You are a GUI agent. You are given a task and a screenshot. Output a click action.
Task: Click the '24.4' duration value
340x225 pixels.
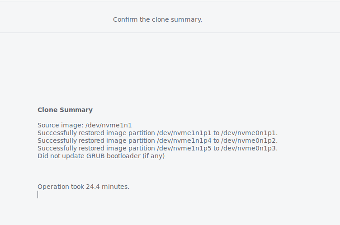[x=93, y=187]
